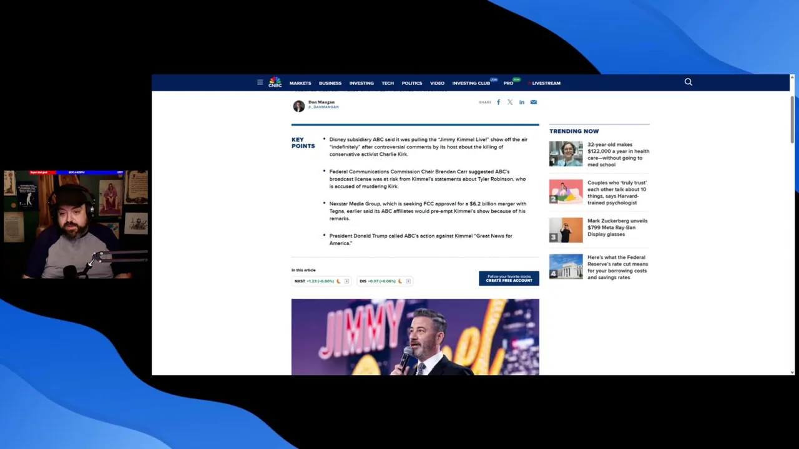This screenshot has height=449, width=799.
Task: Share article on Facebook
Action: click(498, 102)
